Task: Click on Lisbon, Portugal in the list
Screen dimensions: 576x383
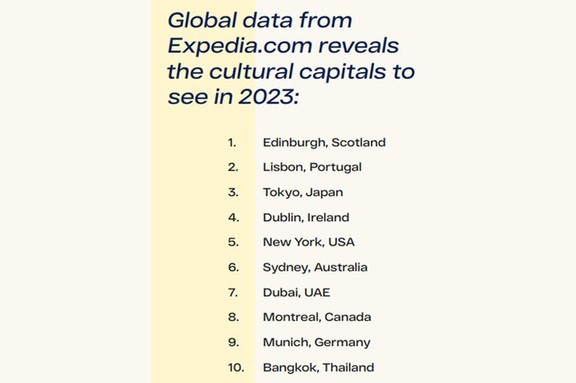Action: 313,167
